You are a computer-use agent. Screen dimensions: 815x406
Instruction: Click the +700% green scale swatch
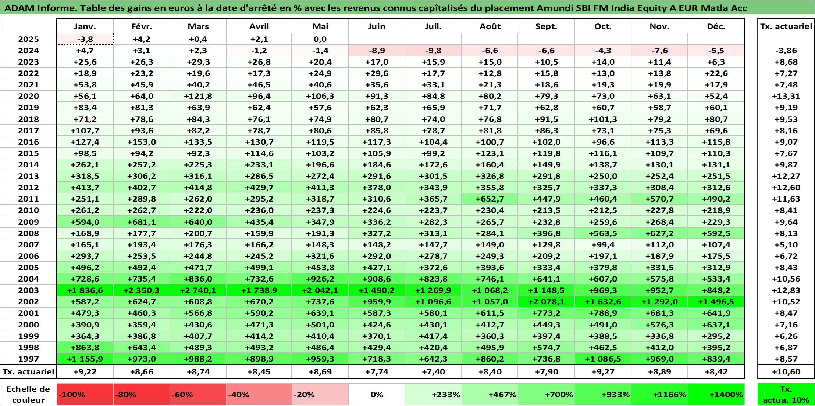click(x=546, y=394)
